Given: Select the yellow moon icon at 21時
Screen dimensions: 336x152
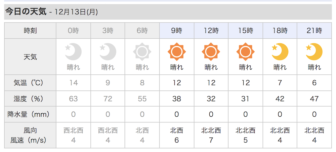Looking at the screenshot, I should tap(314, 52).
